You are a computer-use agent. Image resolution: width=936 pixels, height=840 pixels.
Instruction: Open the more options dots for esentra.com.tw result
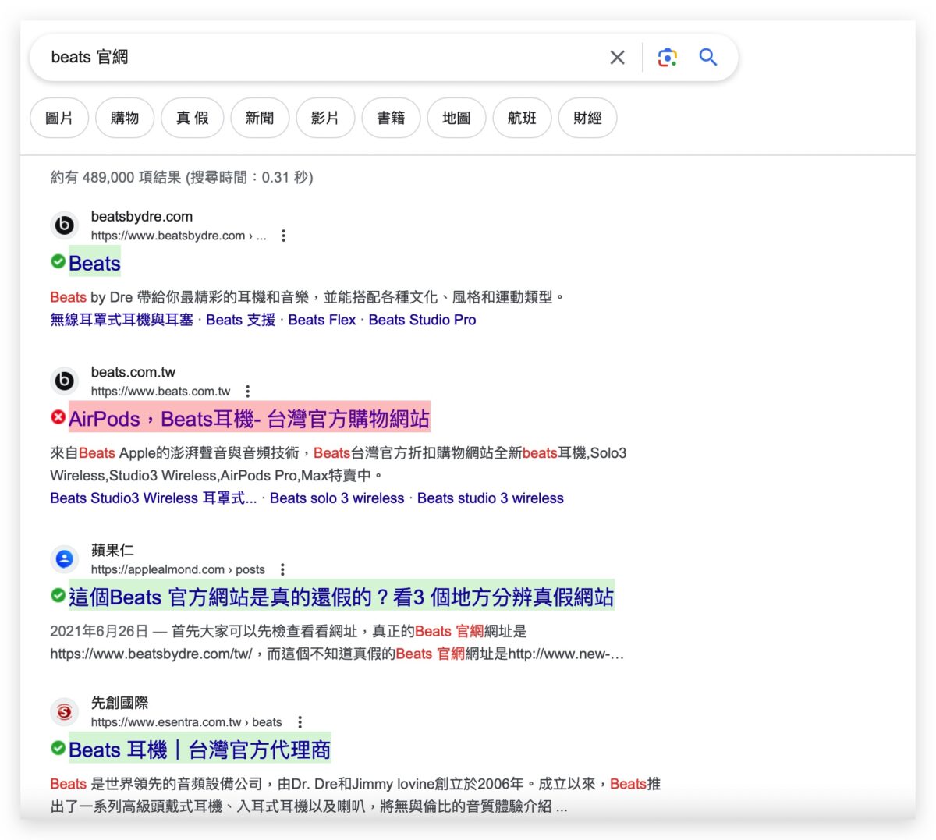300,722
